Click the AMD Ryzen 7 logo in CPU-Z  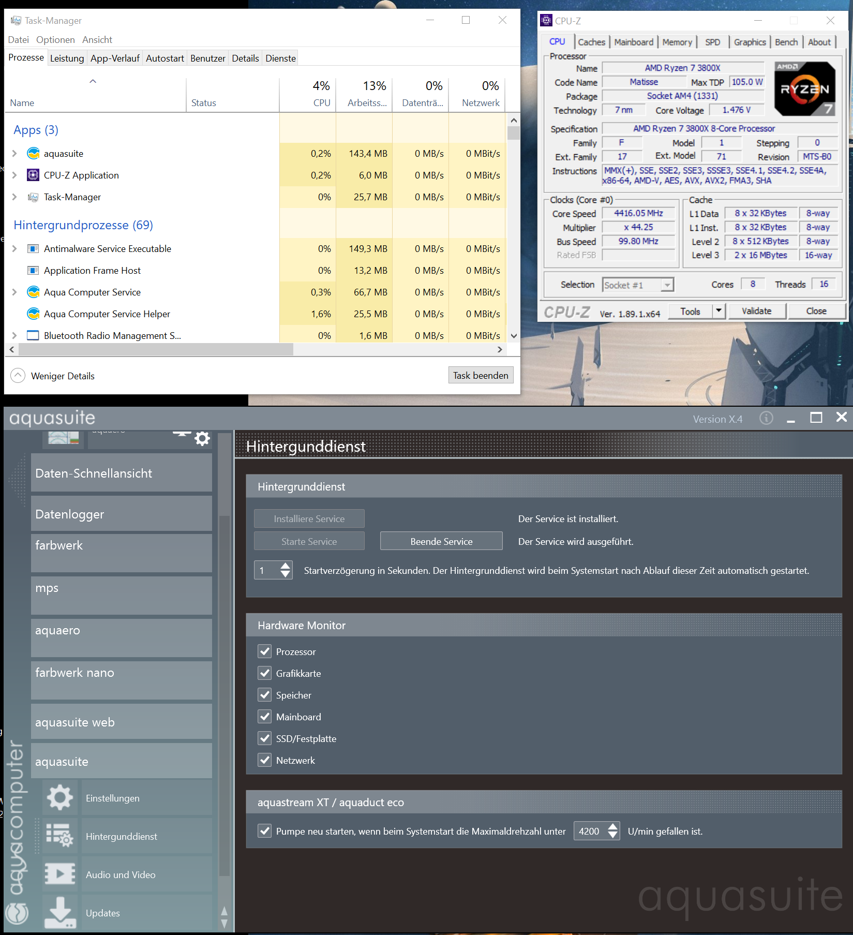click(805, 88)
